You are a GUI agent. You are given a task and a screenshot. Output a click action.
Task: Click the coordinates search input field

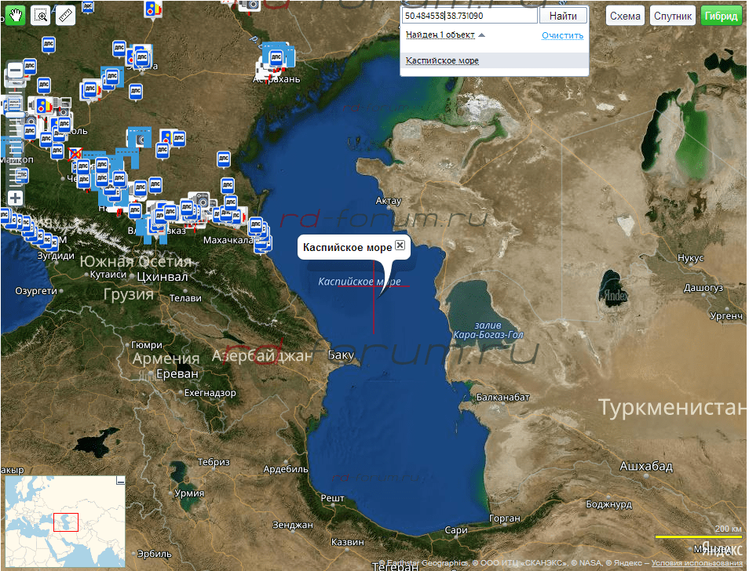click(469, 16)
